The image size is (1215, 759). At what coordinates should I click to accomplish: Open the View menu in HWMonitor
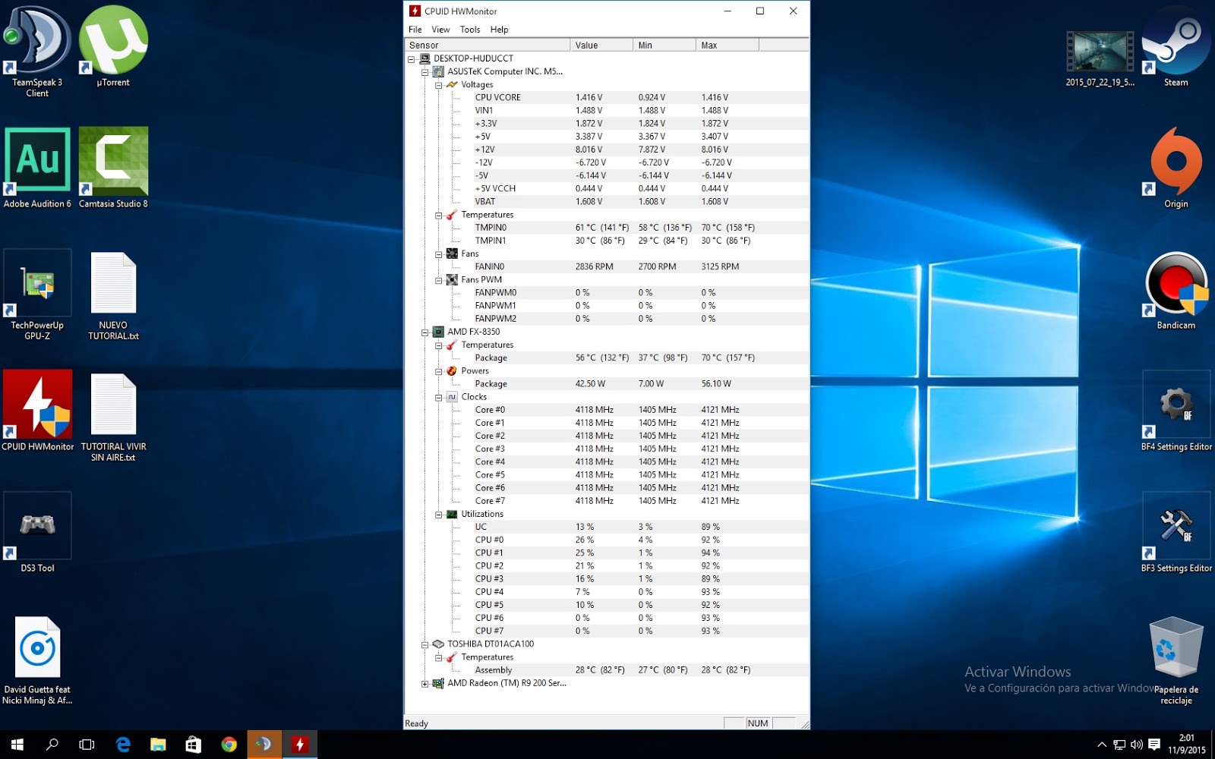440,30
